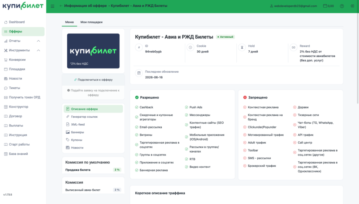The width and height of the screenshot is (359, 204).
Task: Click the Последнее обновление calendar icon
Action: (139, 73)
